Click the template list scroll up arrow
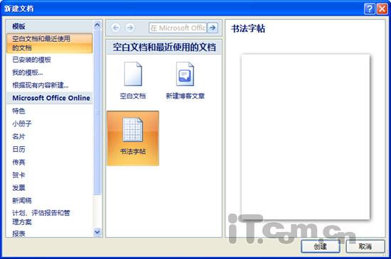 97,25
